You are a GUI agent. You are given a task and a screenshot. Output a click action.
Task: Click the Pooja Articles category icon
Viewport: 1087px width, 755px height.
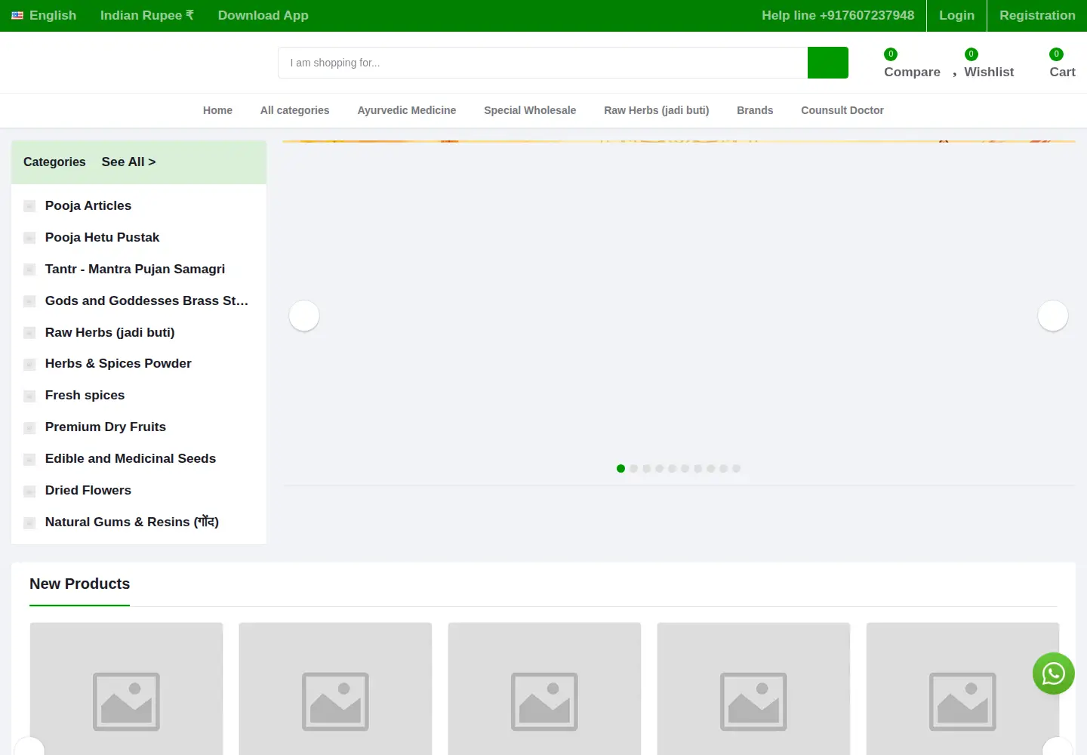click(29, 206)
